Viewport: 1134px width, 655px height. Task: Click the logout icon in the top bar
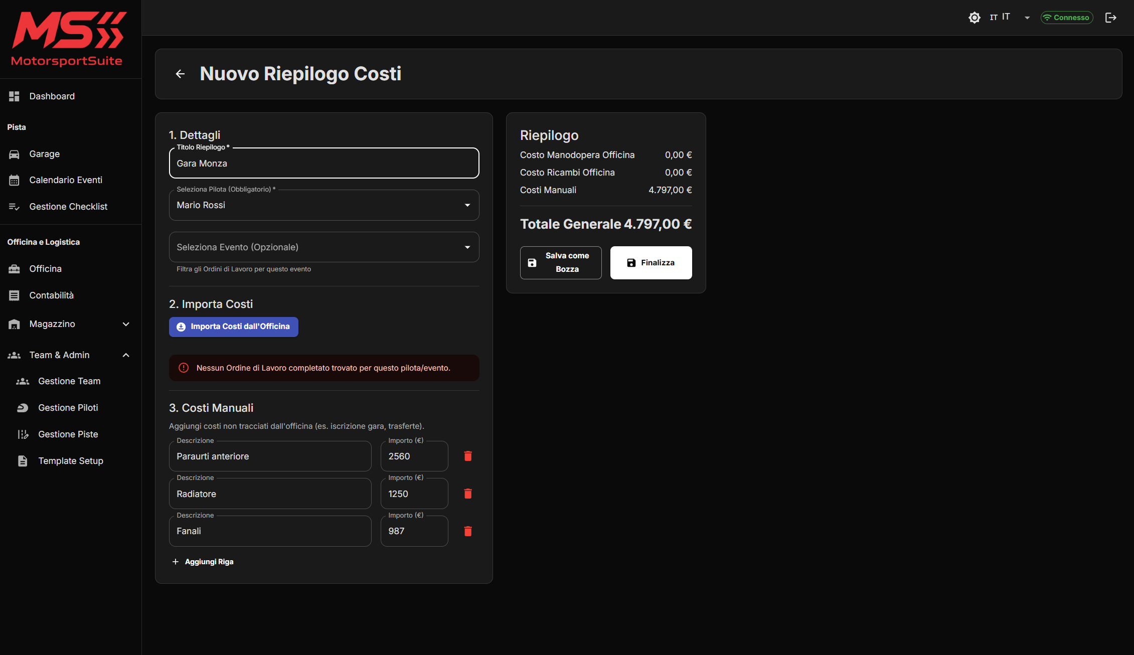coord(1111,18)
